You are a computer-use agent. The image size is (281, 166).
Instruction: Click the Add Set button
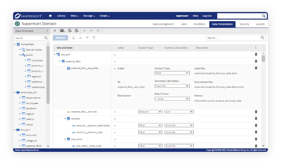pyautogui.click(x=60, y=38)
